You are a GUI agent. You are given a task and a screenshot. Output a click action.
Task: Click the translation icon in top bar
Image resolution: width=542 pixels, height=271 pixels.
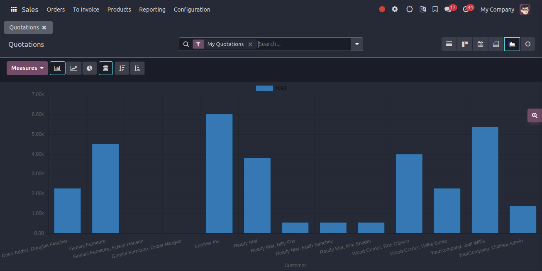(423, 9)
